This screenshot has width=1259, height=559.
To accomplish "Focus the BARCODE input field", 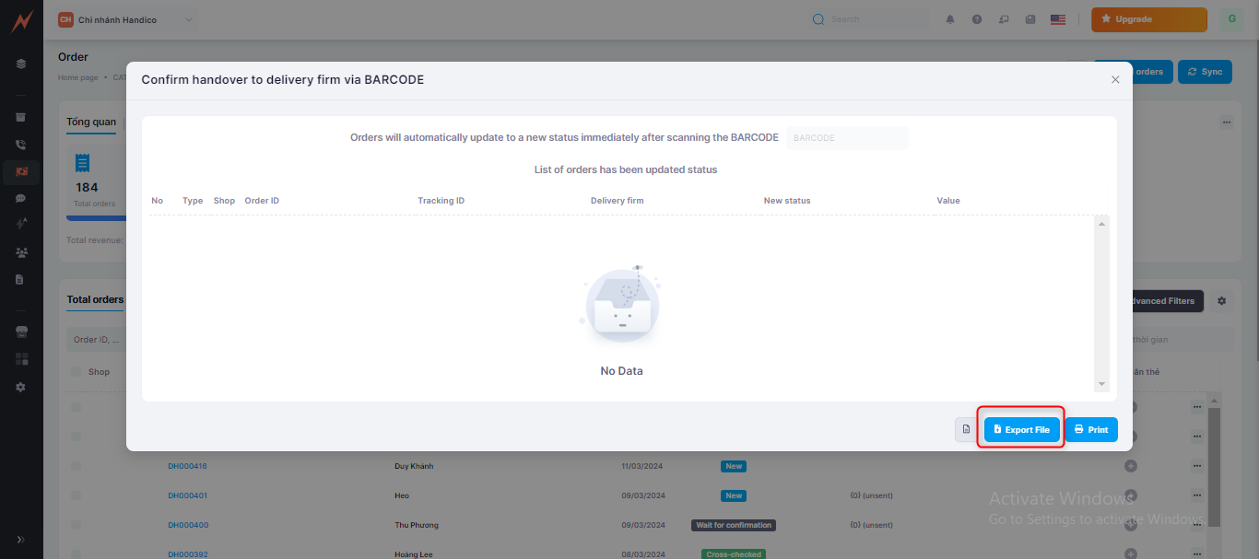I will [x=846, y=138].
